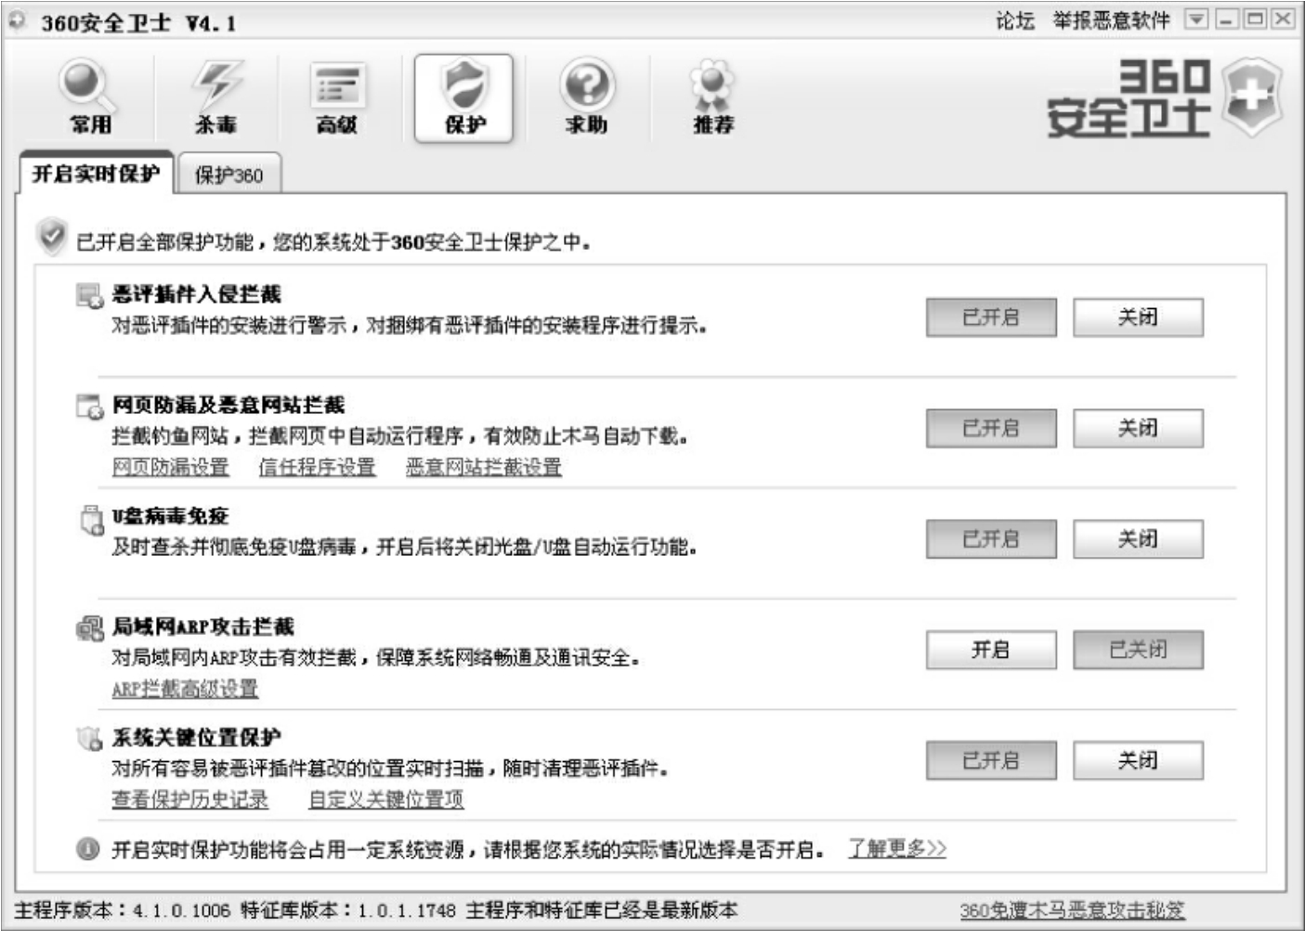Turn off 网页防漏及恶意网站拦截 with 关闭
This screenshot has width=1305, height=931.
click(x=1138, y=428)
